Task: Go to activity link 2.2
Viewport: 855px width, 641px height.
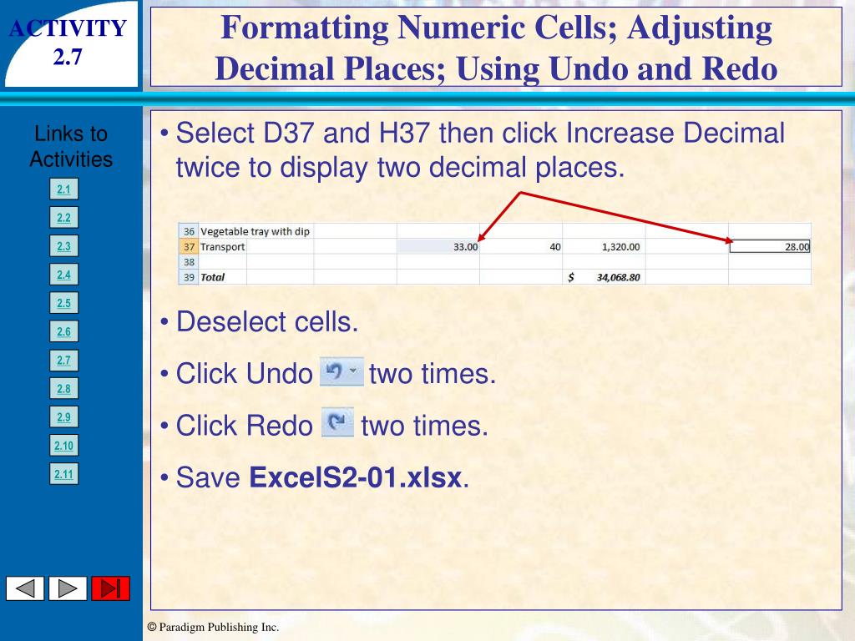Action: 63,218
